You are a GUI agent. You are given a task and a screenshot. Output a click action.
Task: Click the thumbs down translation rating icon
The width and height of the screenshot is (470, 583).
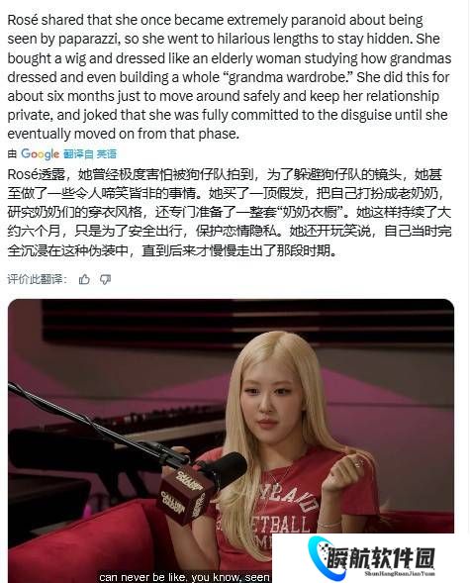click(x=106, y=279)
